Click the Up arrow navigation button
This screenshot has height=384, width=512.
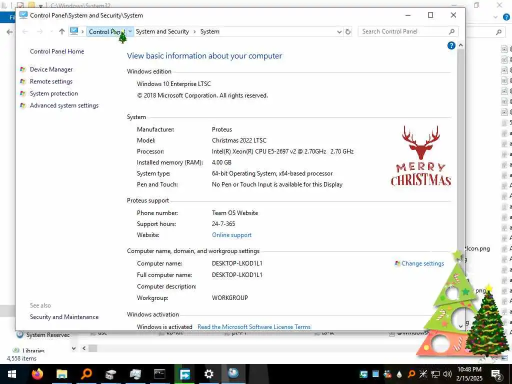point(61,31)
